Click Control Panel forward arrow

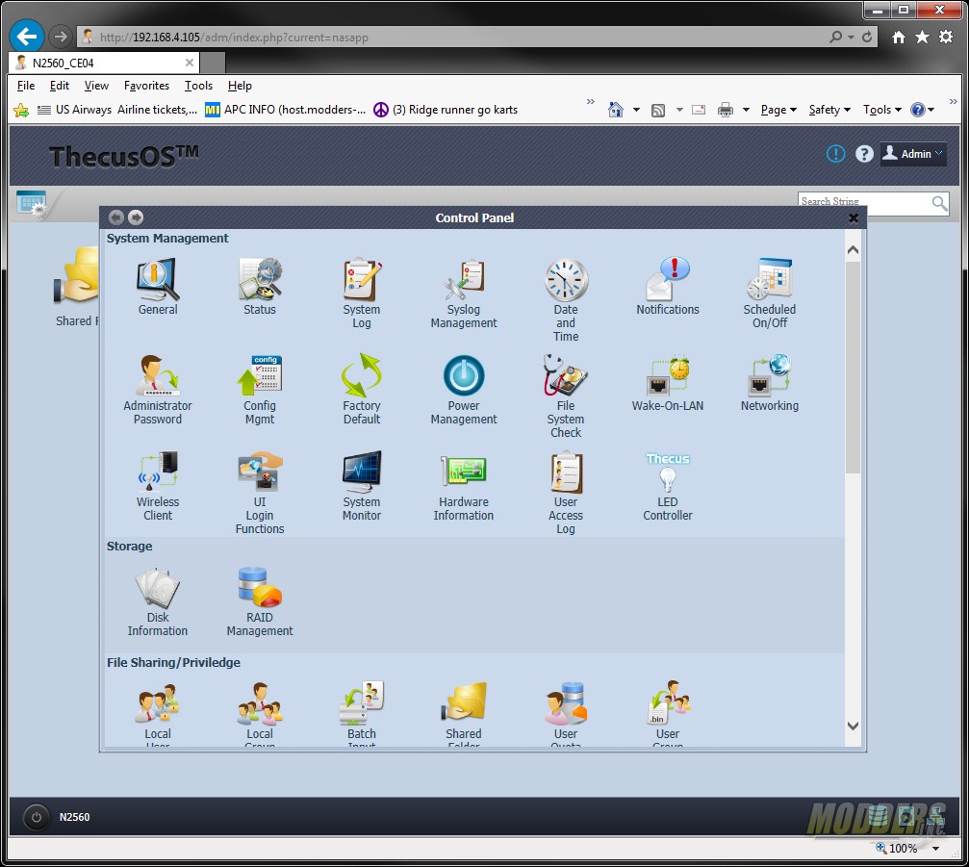[x=136, y=217]
